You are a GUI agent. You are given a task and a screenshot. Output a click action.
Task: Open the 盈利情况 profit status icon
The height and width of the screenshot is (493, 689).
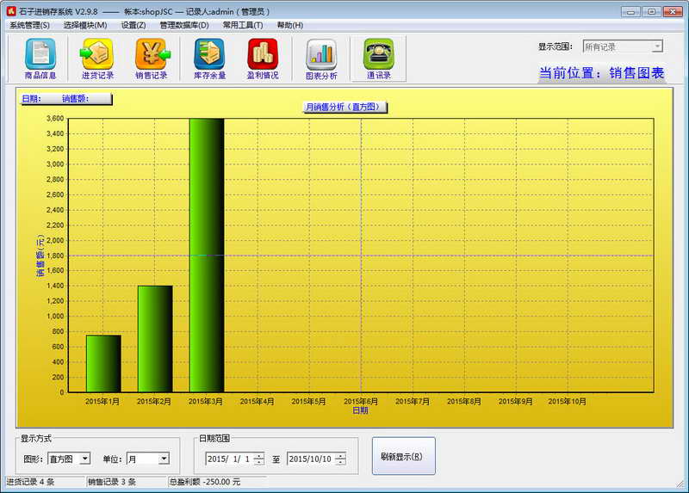[x=263, y=59]
